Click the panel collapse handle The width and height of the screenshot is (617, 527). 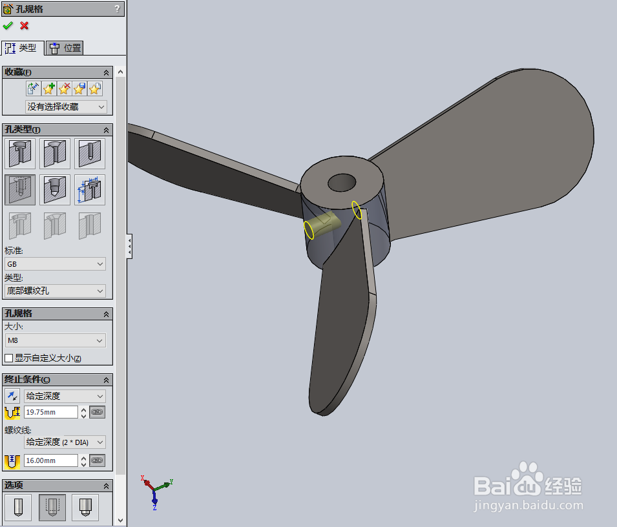click(129, 246)
